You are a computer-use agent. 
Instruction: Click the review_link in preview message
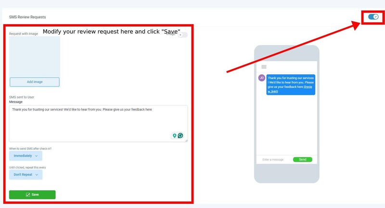pyautogui.click(x=308, y=87)
